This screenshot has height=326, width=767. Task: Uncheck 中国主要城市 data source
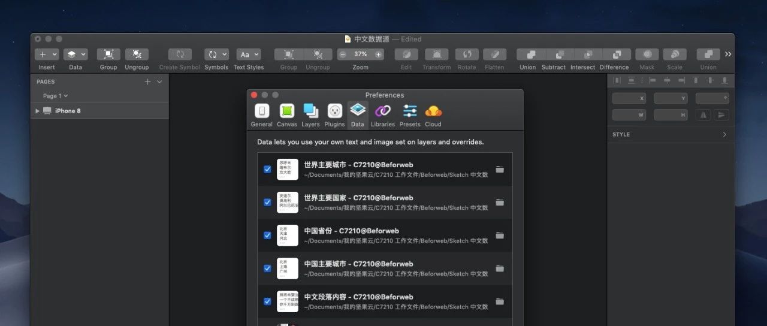[267, 268]
